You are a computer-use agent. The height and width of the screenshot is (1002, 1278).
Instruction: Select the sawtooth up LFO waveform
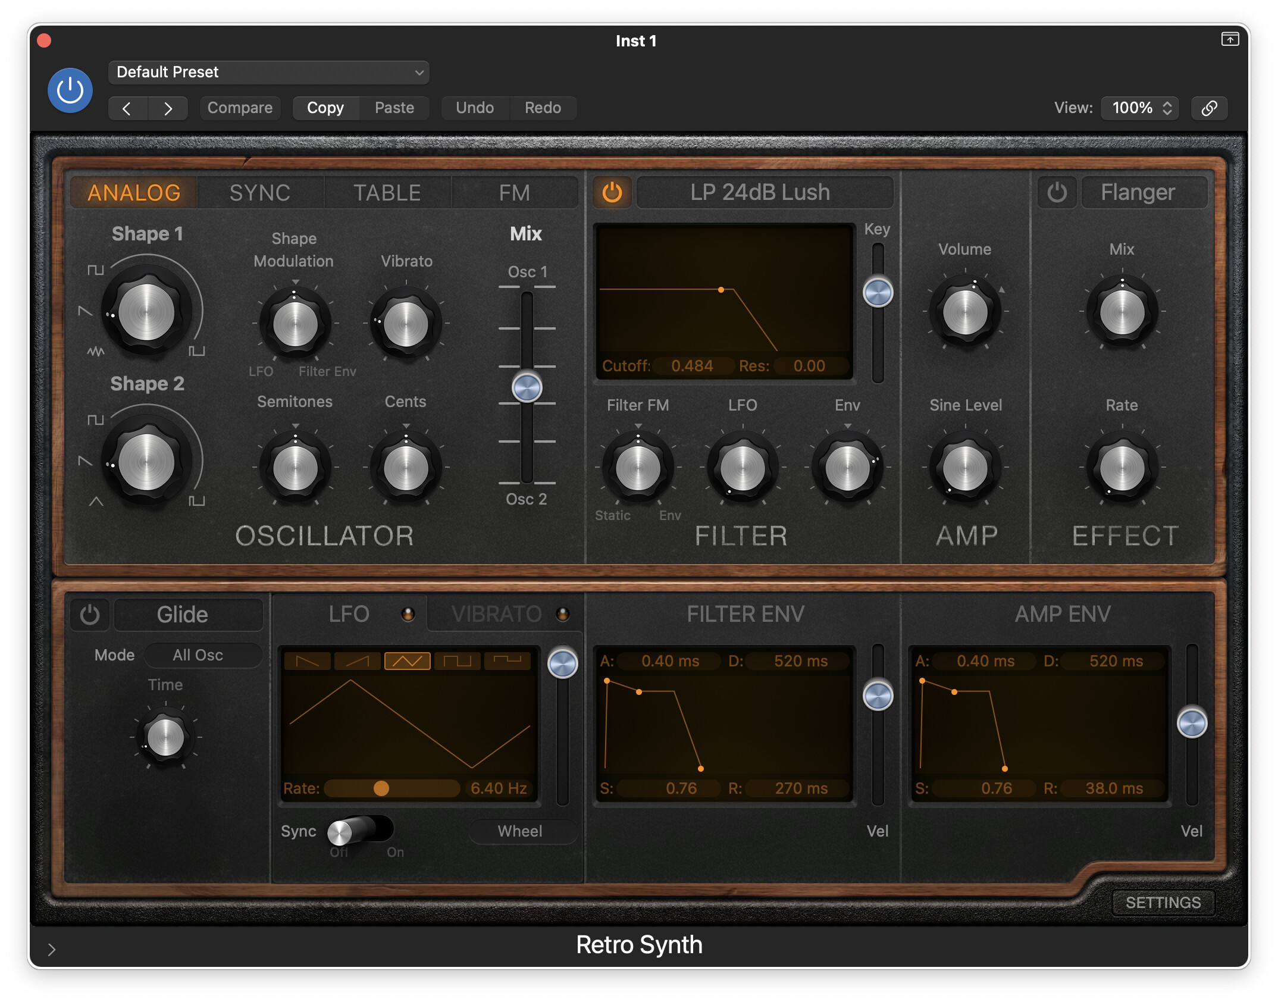pos(357,660)
